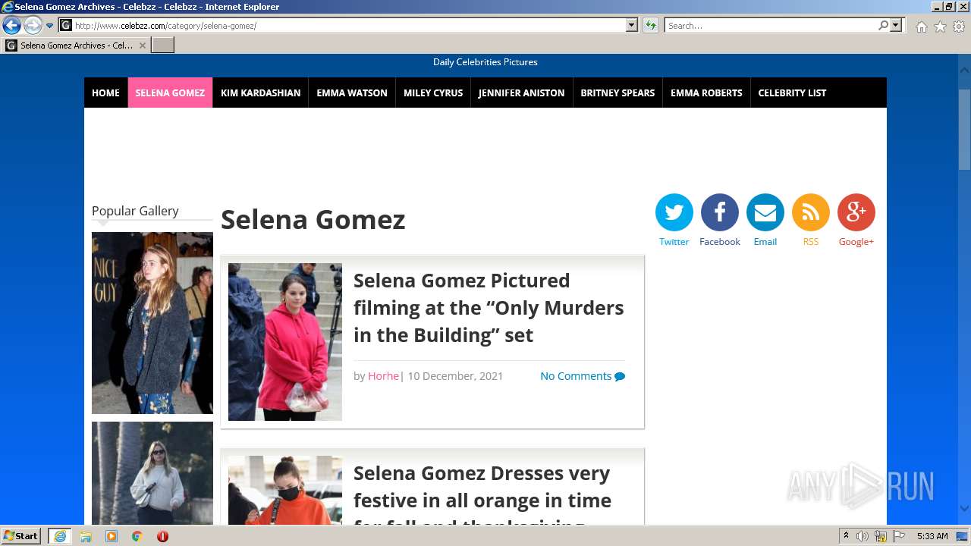
Task: Click the Facebook text label
Action: tap(719, 242)
